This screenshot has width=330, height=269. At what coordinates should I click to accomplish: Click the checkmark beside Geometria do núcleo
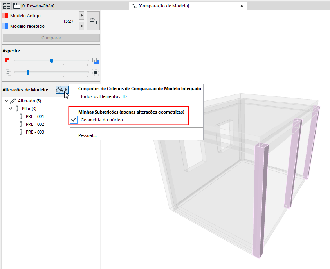click(74, 120)
